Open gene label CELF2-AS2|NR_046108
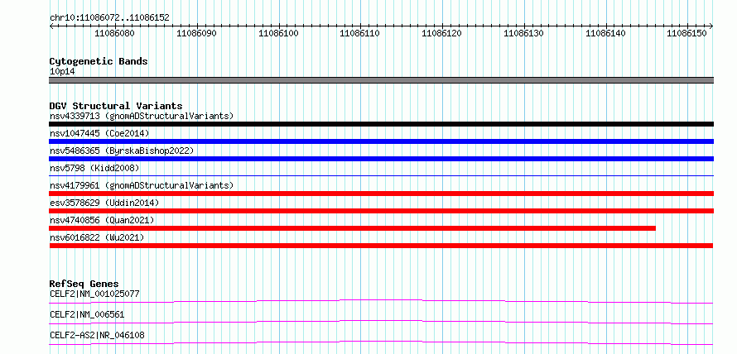The image size is (737, 354). tap(97, 335)
